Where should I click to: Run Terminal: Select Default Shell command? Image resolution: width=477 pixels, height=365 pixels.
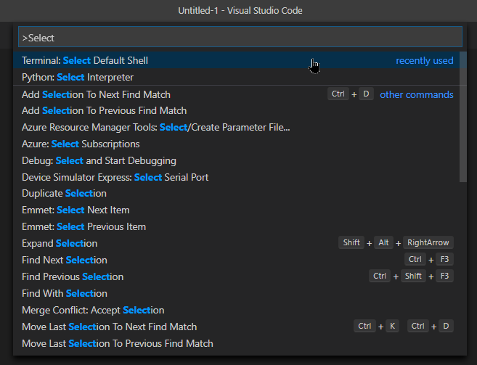pos(85,60)
